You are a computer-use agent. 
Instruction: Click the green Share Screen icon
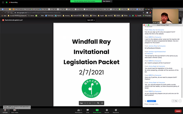pyautogui.click(x=97, y=110)
